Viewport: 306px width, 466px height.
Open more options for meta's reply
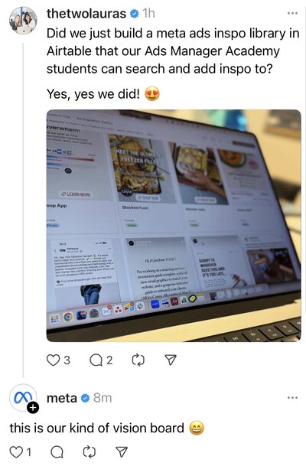[x=292, y=398]
